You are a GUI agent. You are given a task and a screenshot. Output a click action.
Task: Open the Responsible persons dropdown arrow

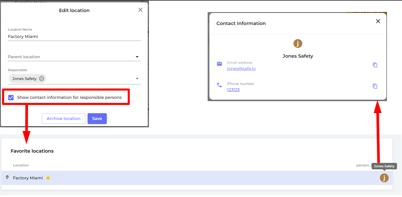pos(137,79)
